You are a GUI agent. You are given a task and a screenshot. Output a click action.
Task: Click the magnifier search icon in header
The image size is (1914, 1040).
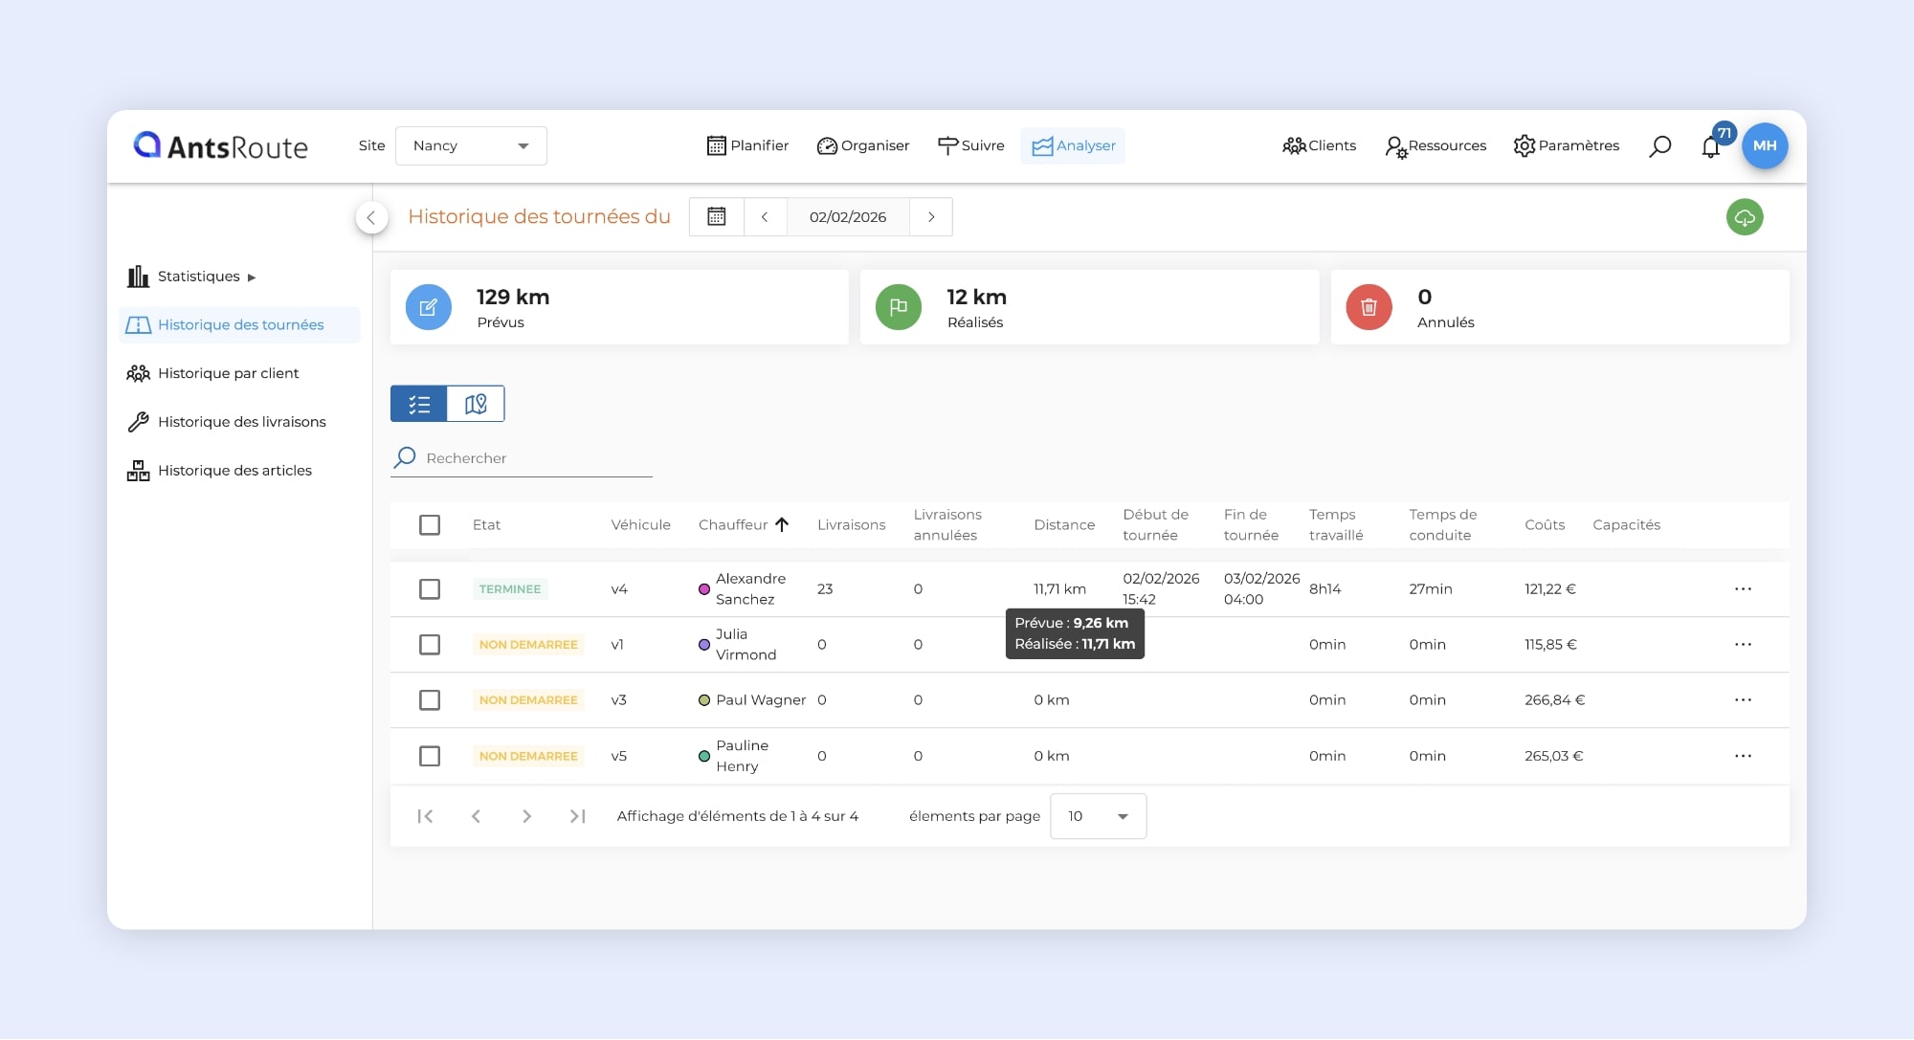click(1659, 146)
